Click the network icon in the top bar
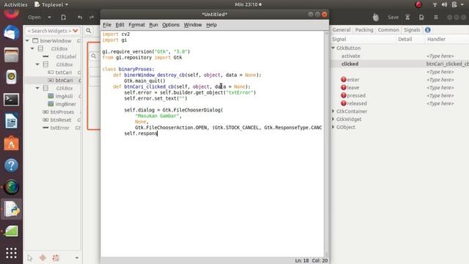 (435, 4)
